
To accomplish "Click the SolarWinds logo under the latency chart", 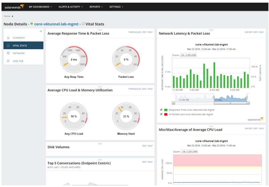I will tap(256, 119).
